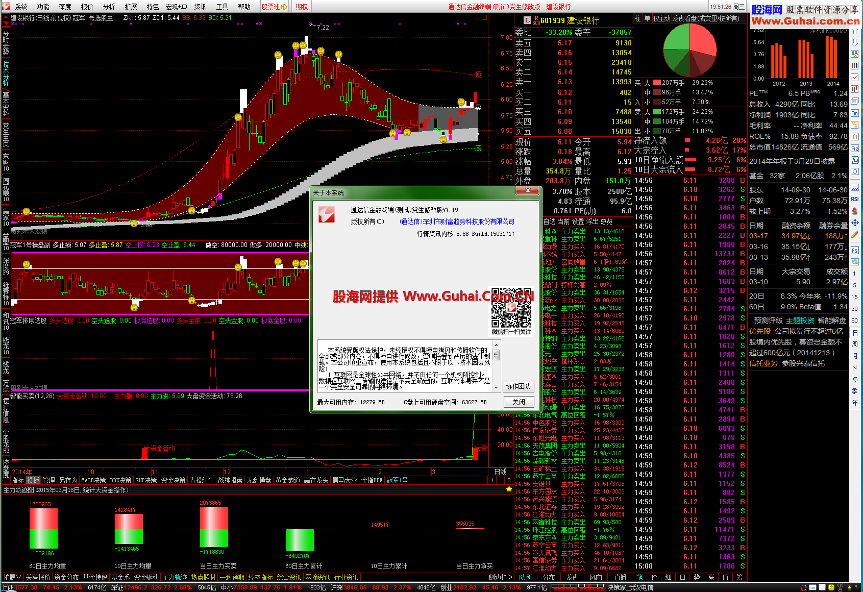
Task: Switch to the MACD决策 template tab
Action: click(93, 480)
